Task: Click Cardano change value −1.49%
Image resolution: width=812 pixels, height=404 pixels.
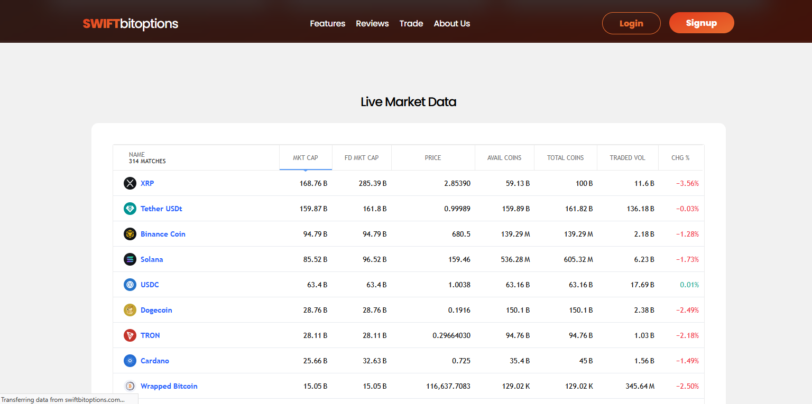Action: (687, 361)
